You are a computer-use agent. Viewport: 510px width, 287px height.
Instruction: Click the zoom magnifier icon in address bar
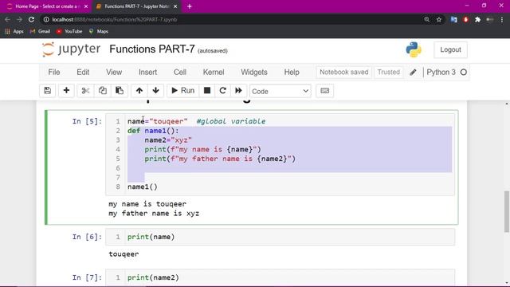427,19
